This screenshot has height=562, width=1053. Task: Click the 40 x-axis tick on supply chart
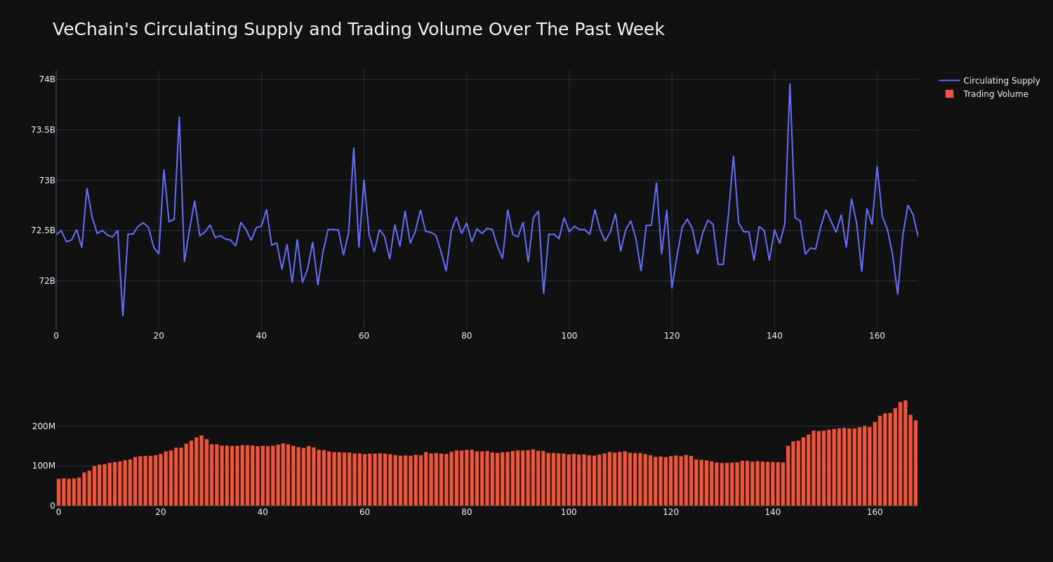[x=261, y=336]
